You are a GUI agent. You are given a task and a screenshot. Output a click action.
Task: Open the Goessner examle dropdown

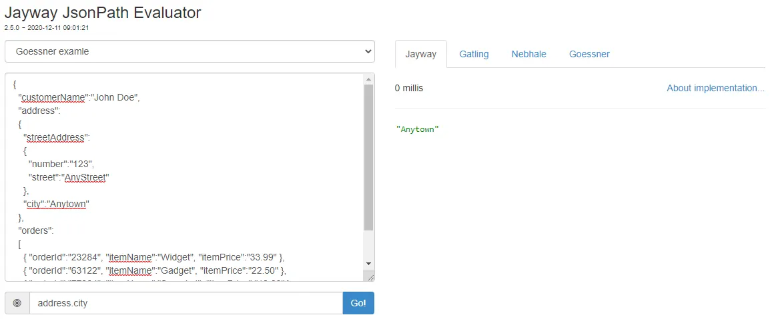[x=189, y=51]
